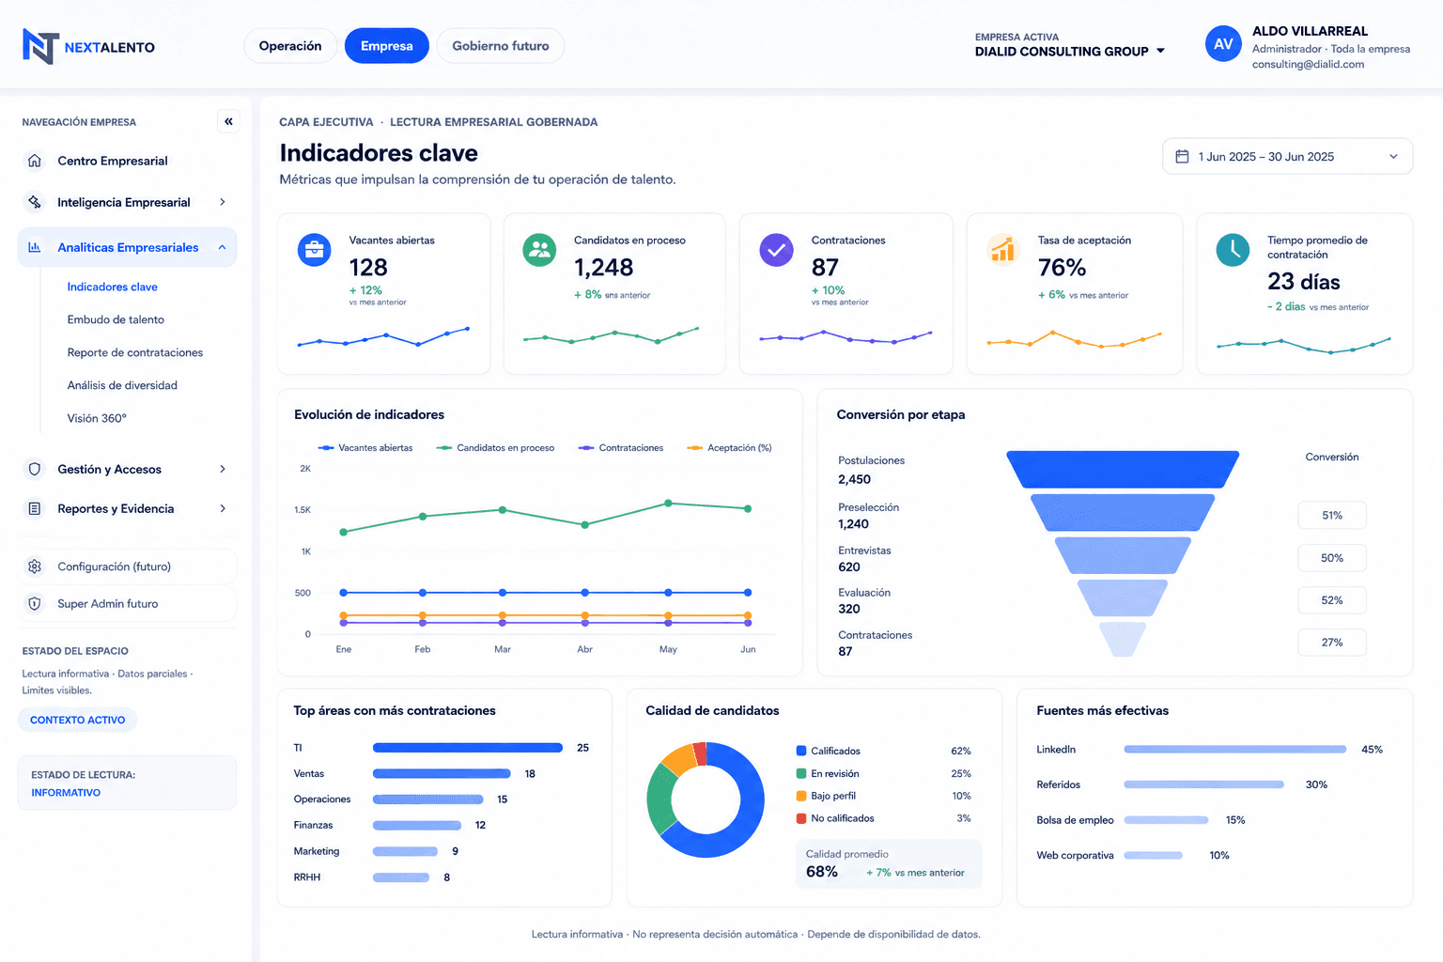Click the orange chart Tasa de aceptación icon
The height and width of the screenshot is (962, 1443).
click(1002, 250)
